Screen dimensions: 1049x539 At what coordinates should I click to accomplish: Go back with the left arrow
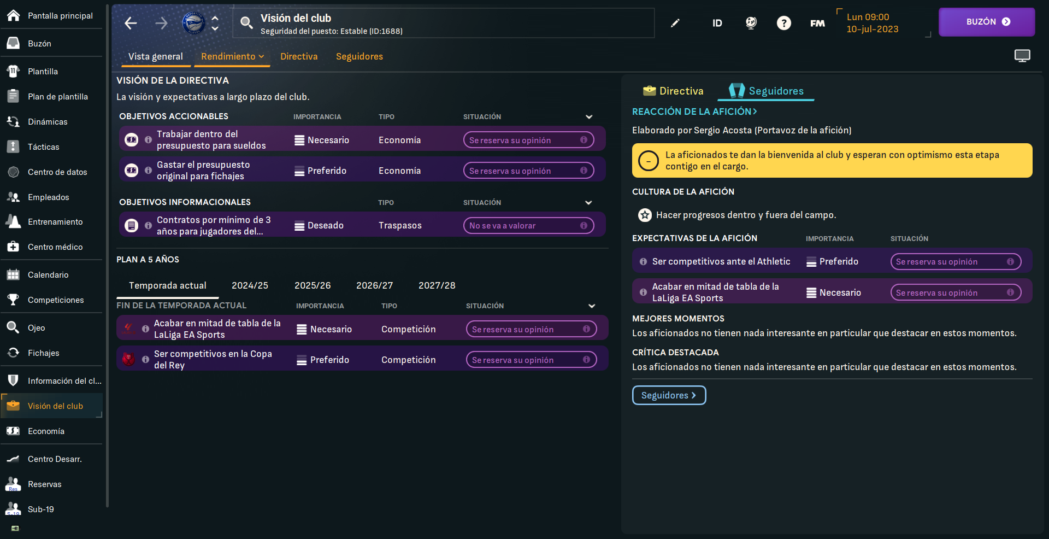coord(131,23)
